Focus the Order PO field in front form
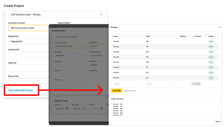The height and width of the screenshot is (127, 224). point(28,68)
